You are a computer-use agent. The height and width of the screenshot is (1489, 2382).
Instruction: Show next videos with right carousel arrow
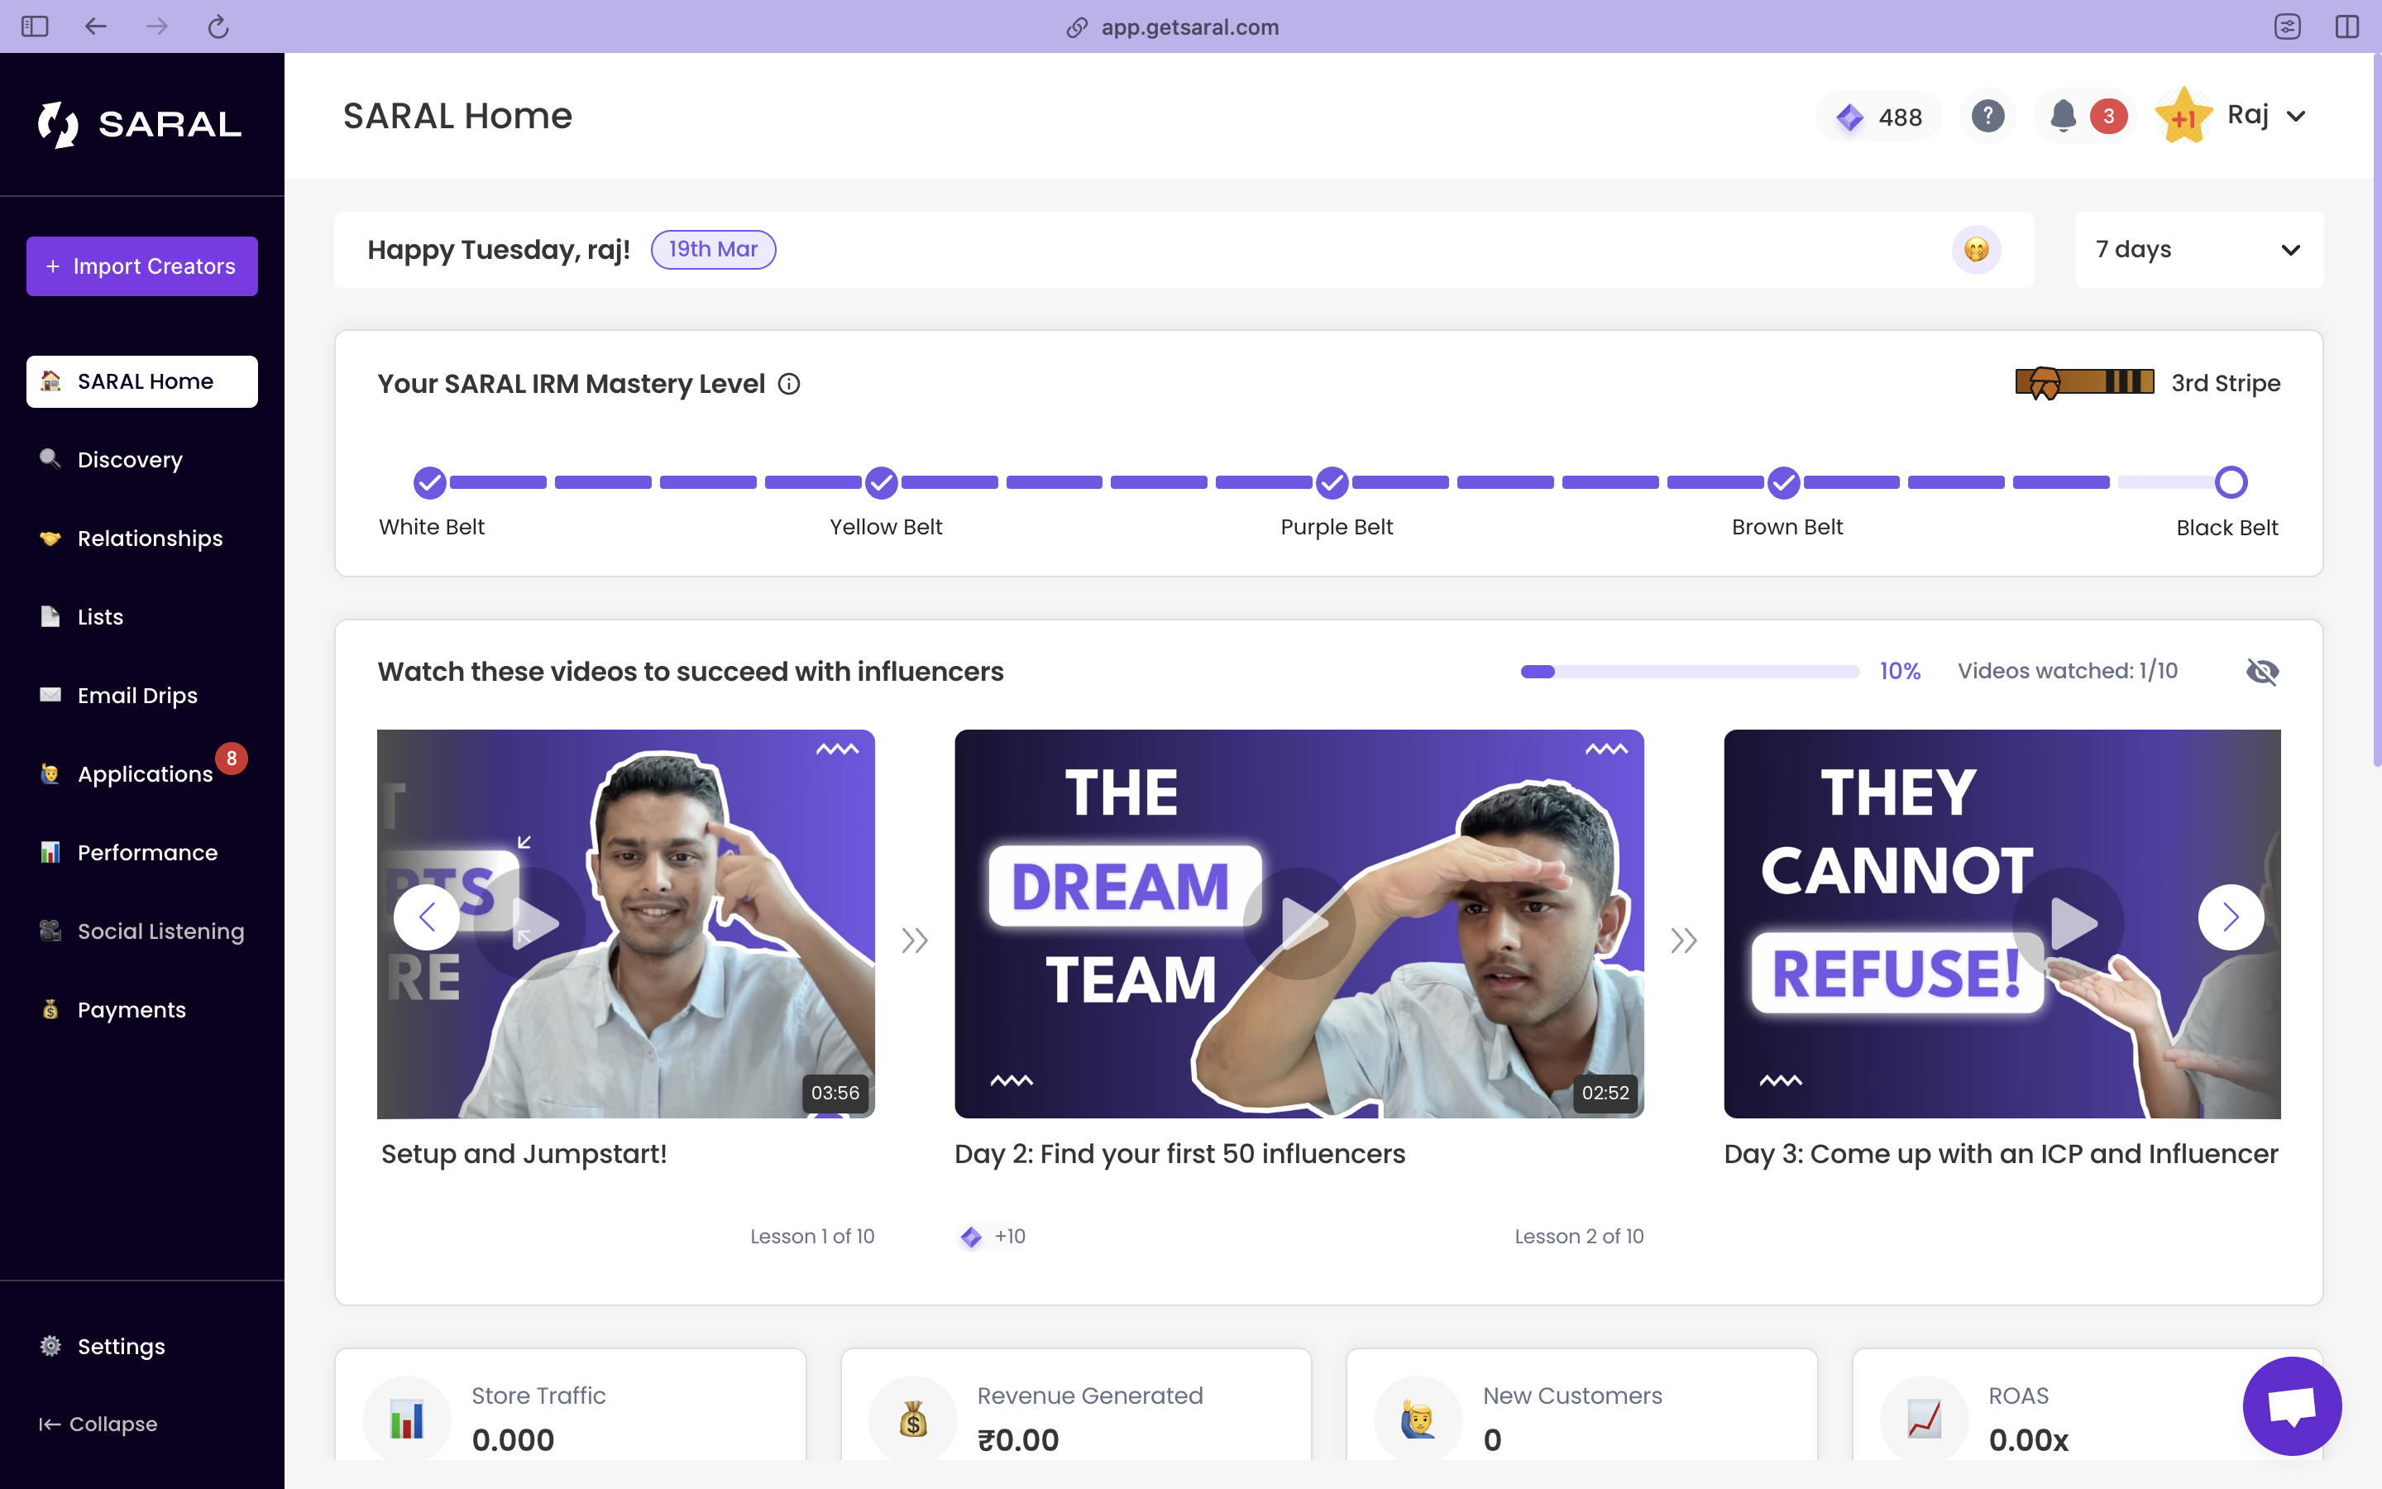coord(2231,918)
